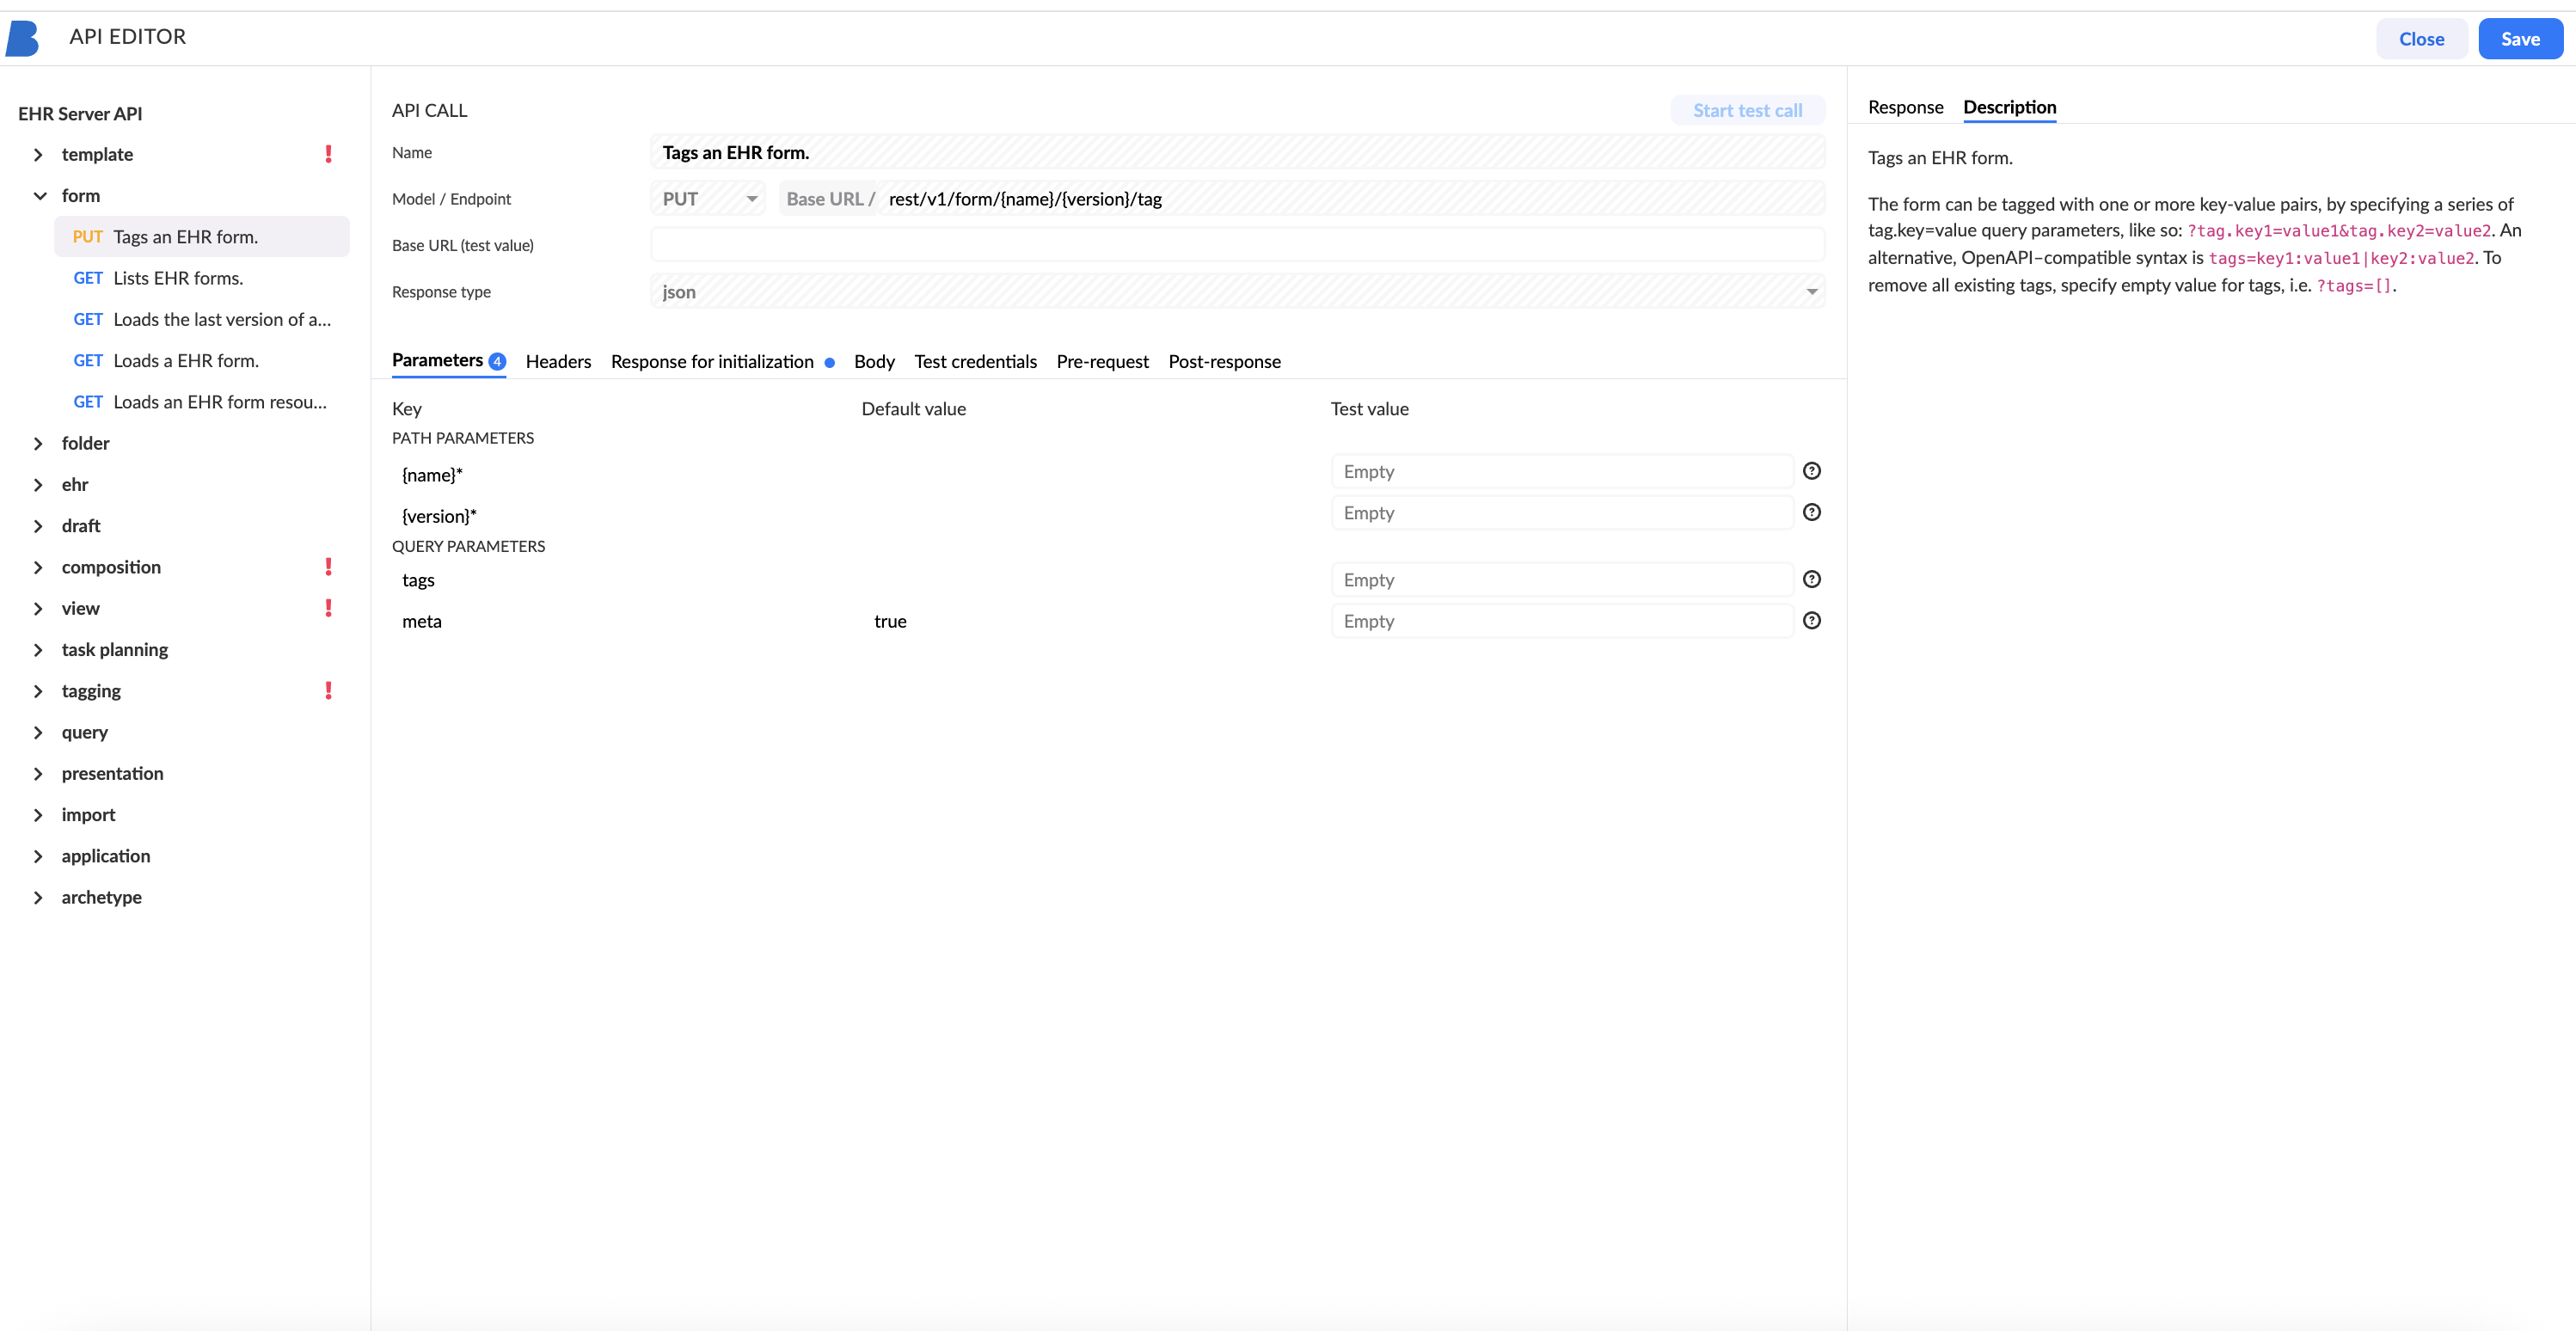Open the Test credentials tab
Viewport: 2576px width, 1331px height.
pos(975,362)
